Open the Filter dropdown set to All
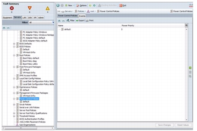197x131 pixels. (x=41, y=23)
